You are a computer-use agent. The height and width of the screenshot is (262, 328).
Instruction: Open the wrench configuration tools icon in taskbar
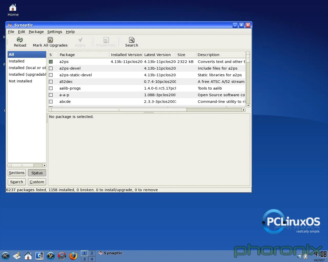coord(50,256)
